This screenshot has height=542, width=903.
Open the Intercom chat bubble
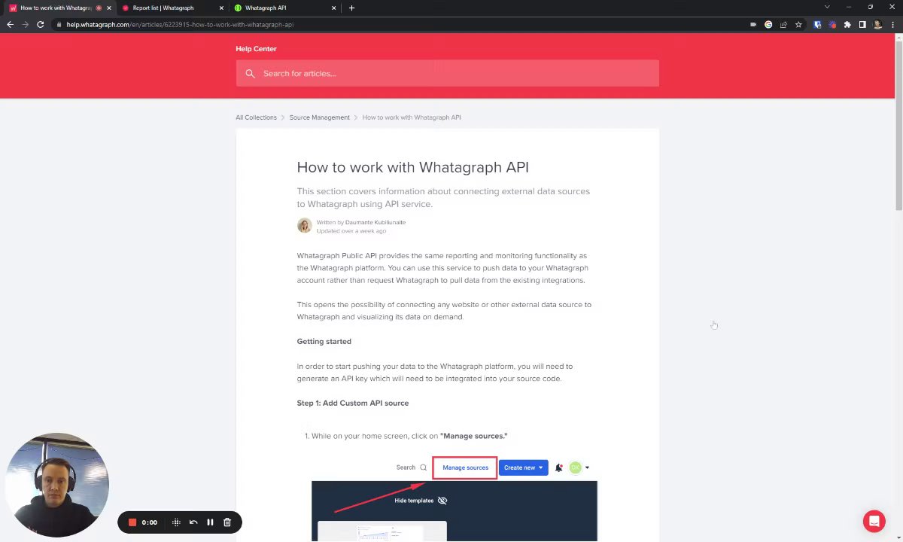coord(874,521)
